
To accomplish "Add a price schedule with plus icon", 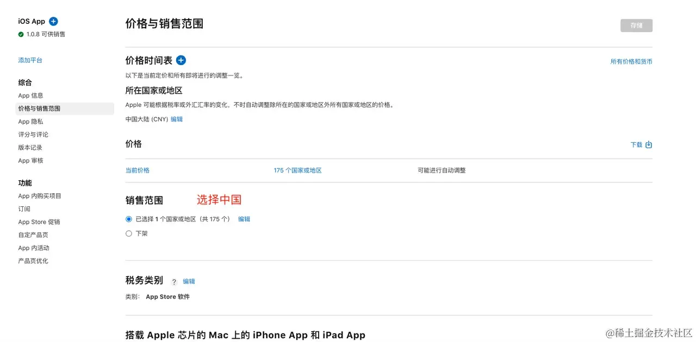I will 181,60.
